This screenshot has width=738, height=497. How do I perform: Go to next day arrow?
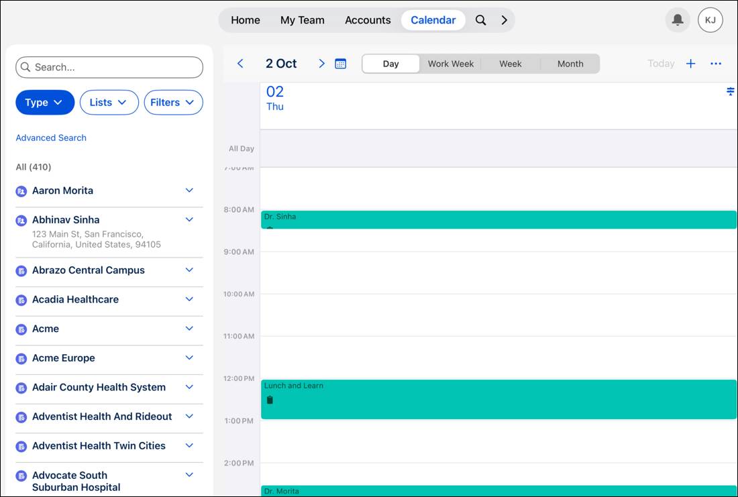click(321, 64)
